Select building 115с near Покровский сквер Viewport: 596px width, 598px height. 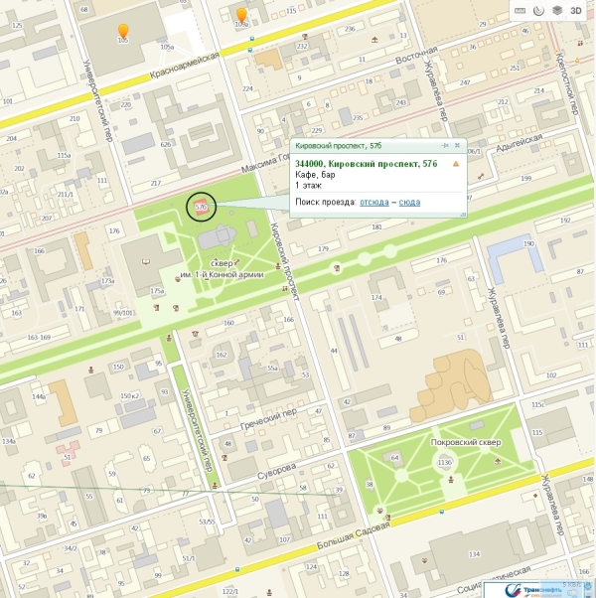(538, 404)
